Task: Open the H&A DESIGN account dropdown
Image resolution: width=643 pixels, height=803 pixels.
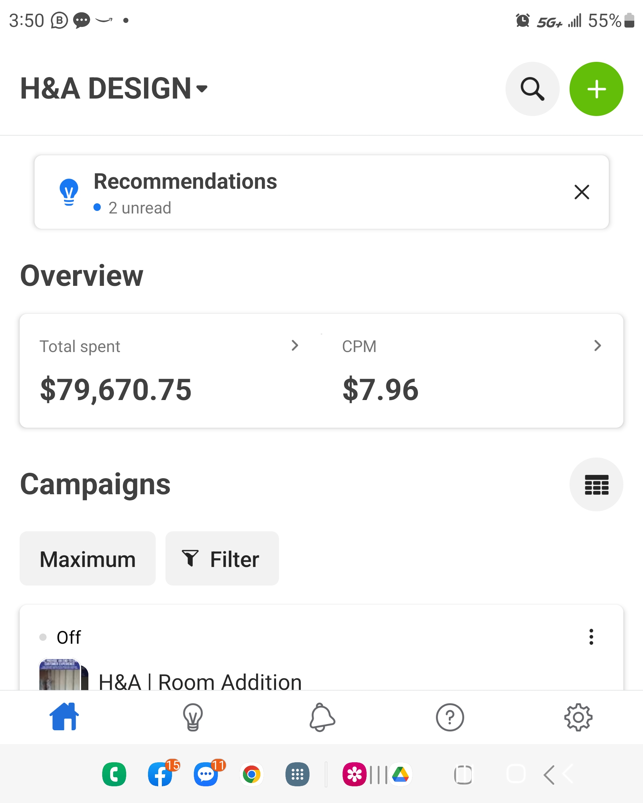Action: point(113,89)
